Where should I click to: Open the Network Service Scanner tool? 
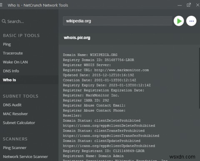25,156
